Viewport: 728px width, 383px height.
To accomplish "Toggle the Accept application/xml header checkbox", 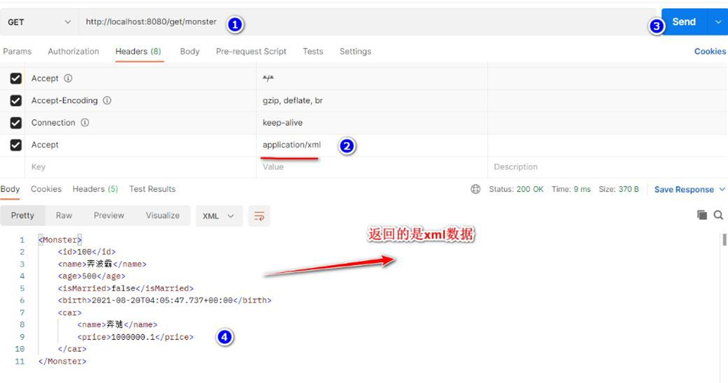I will (16, 145).
